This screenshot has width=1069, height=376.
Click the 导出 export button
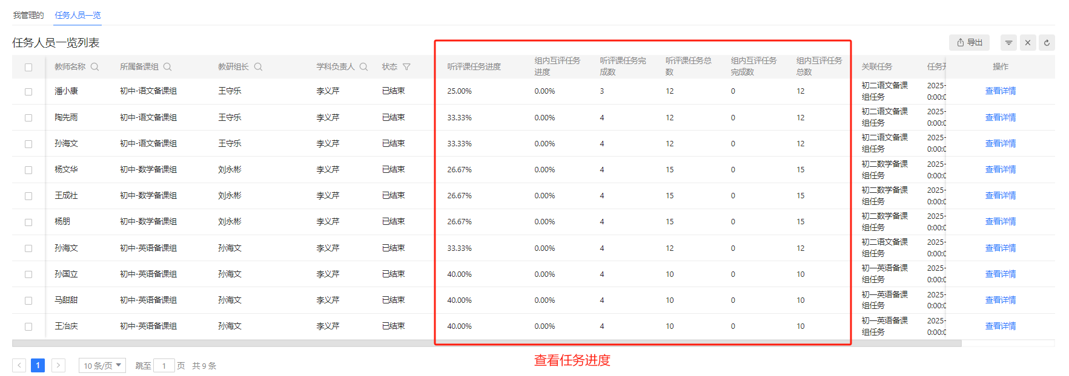tap(969, 43)
